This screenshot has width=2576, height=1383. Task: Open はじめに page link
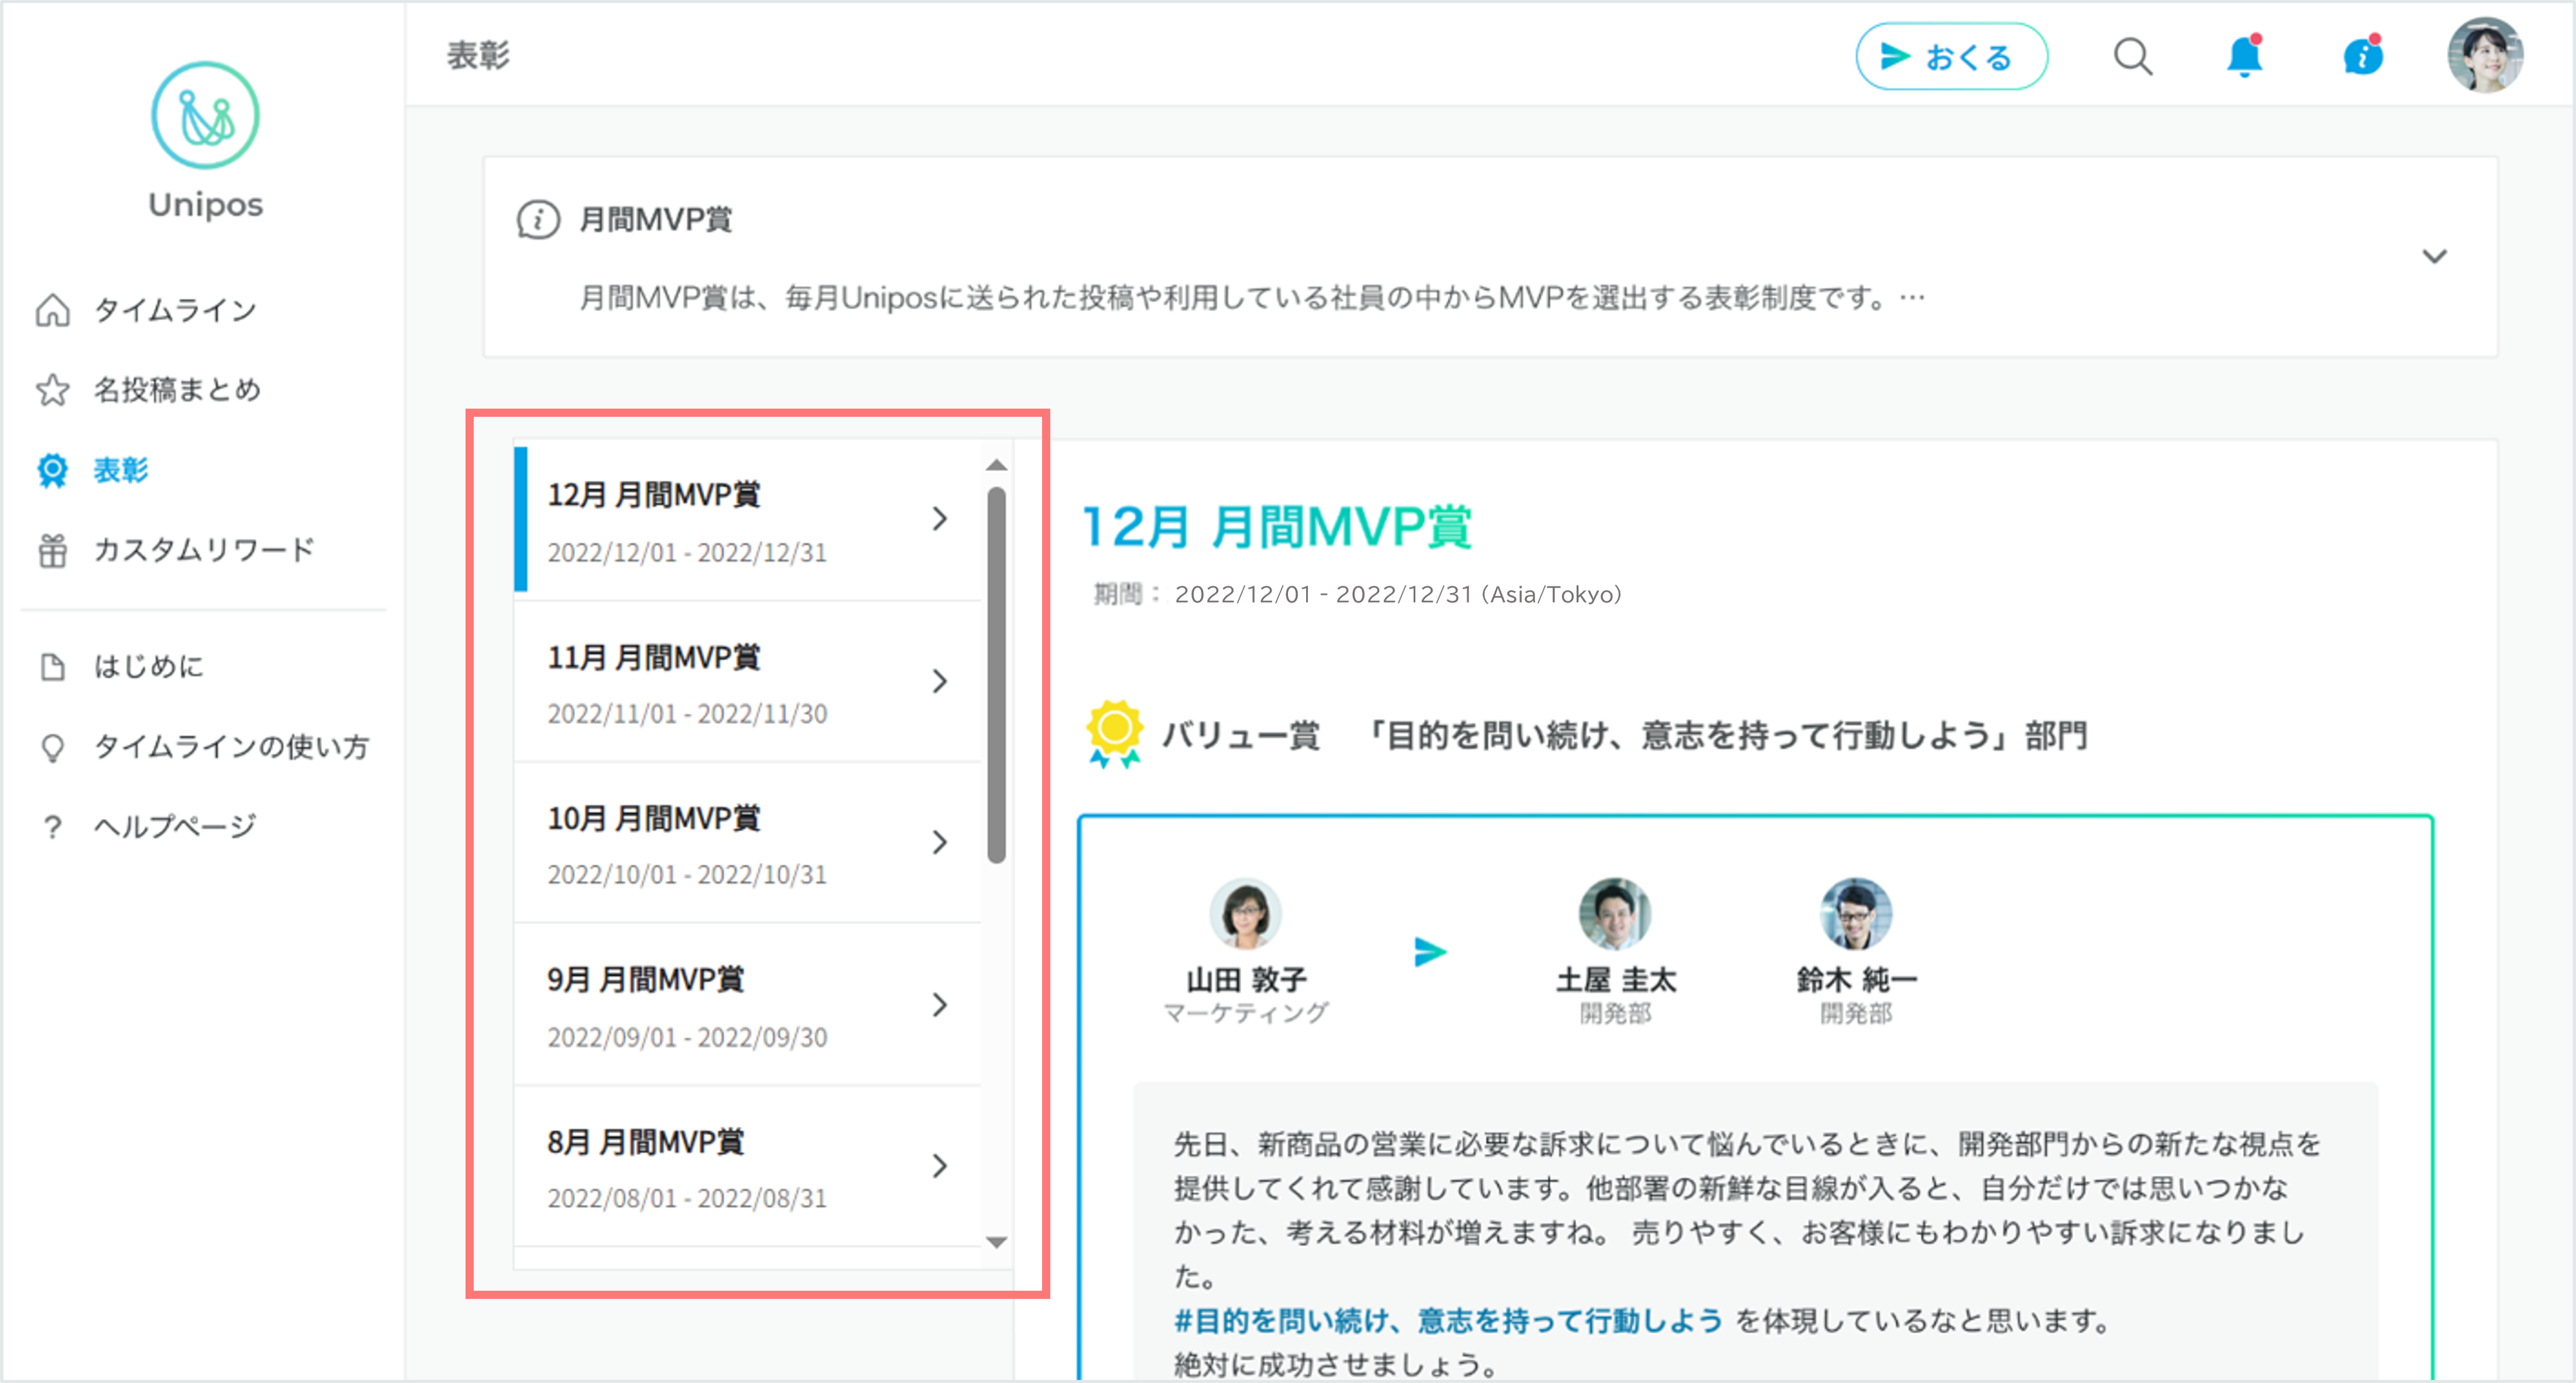coord(149,667)
